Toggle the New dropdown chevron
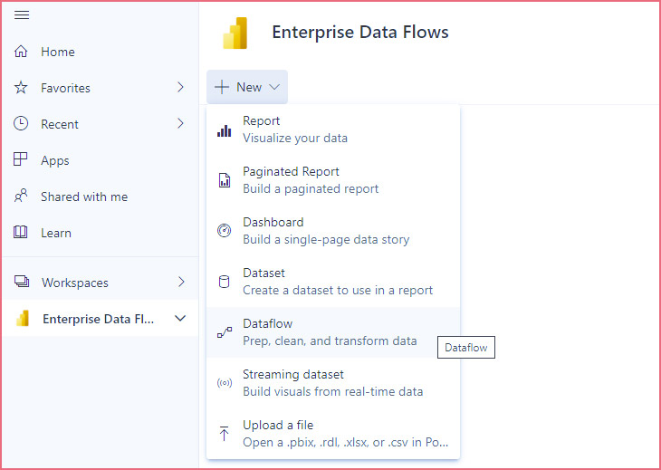This screenshot has width=661, height=470. (274, 87)
